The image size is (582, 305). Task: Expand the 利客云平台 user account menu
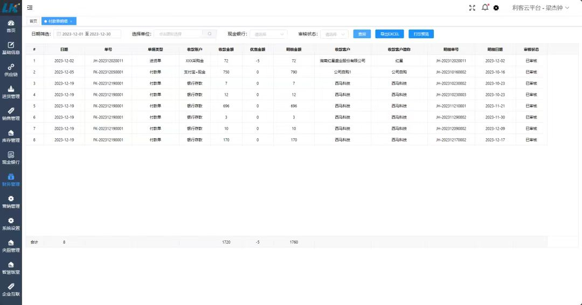coord(541,8)
